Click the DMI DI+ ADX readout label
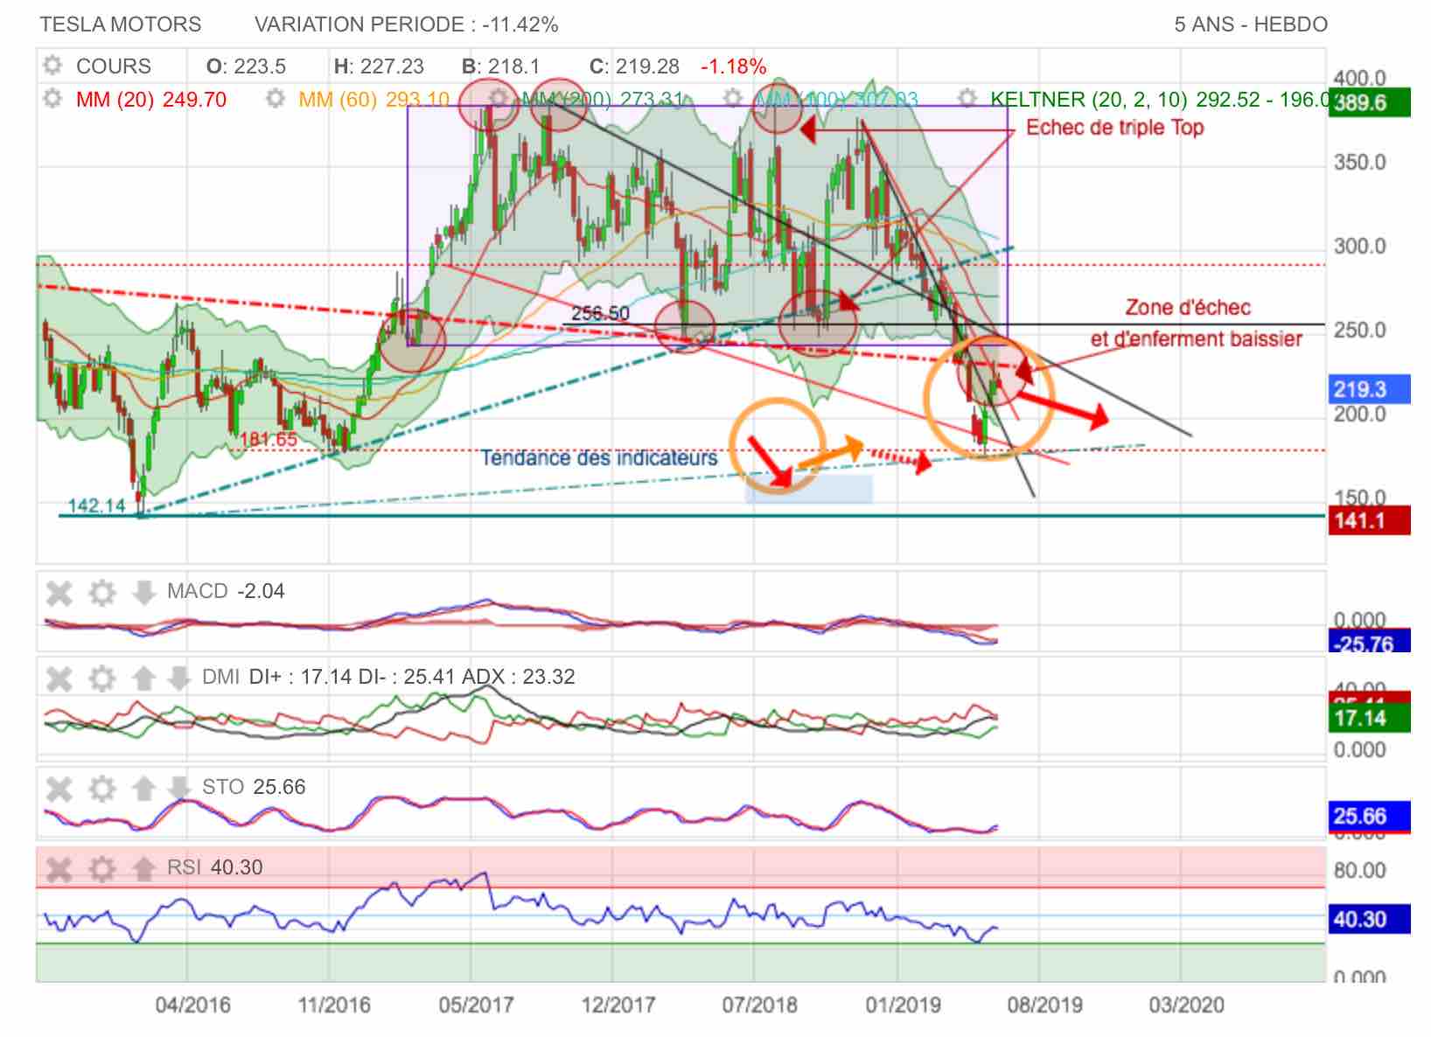 click(x=388, y=677)
